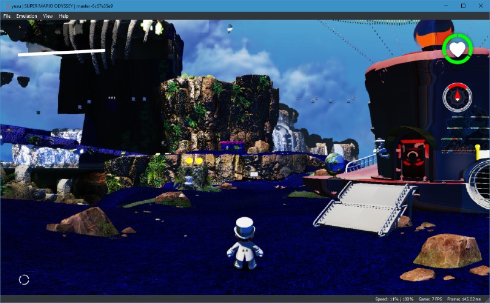Click the loading spinner circle icon
The width and height of the screenshot is (490, 303).
coord(24,280)
